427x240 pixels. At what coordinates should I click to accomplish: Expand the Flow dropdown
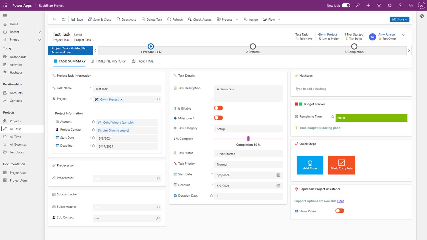(x=279, y=19)
